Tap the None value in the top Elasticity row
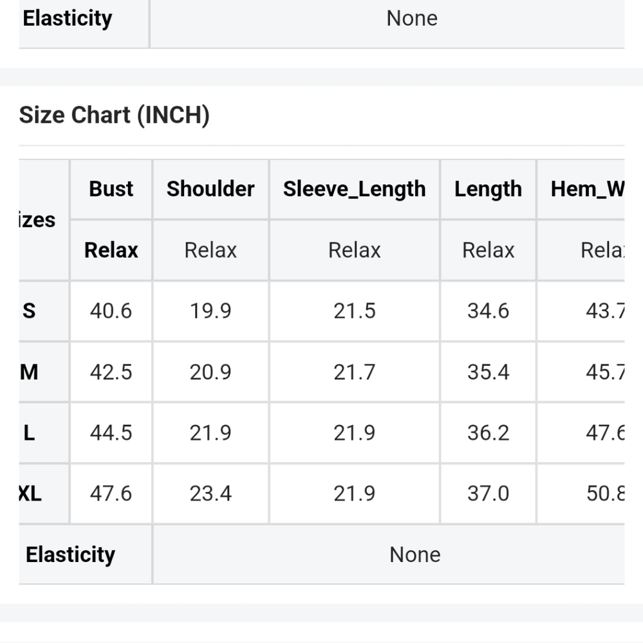This screenshot has width=643, height=643. tap(412, 18)
